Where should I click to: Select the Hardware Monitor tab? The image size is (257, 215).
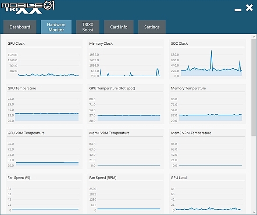(56, 27)
